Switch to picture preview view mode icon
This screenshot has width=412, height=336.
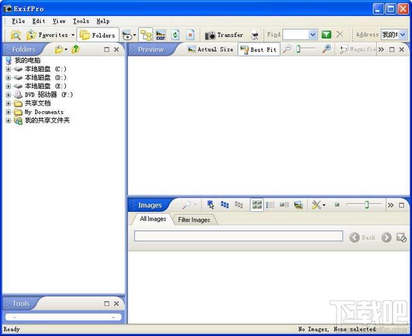(298, 205)
